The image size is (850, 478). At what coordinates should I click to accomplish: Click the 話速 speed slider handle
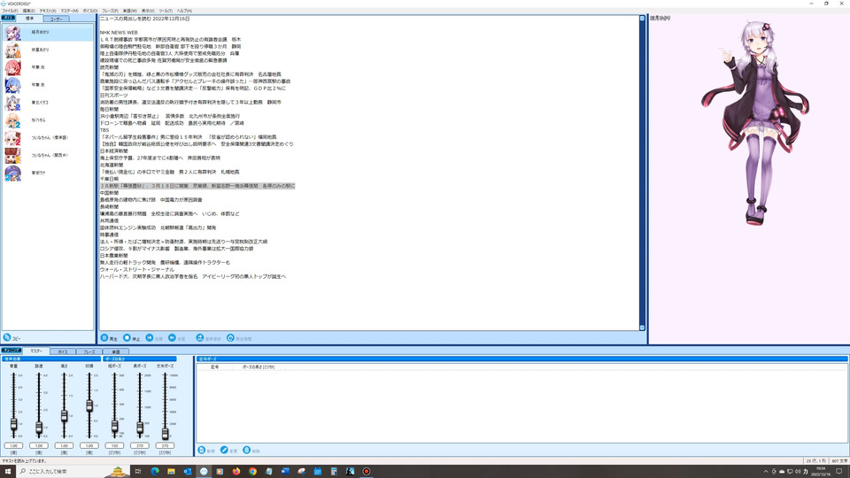39,428
